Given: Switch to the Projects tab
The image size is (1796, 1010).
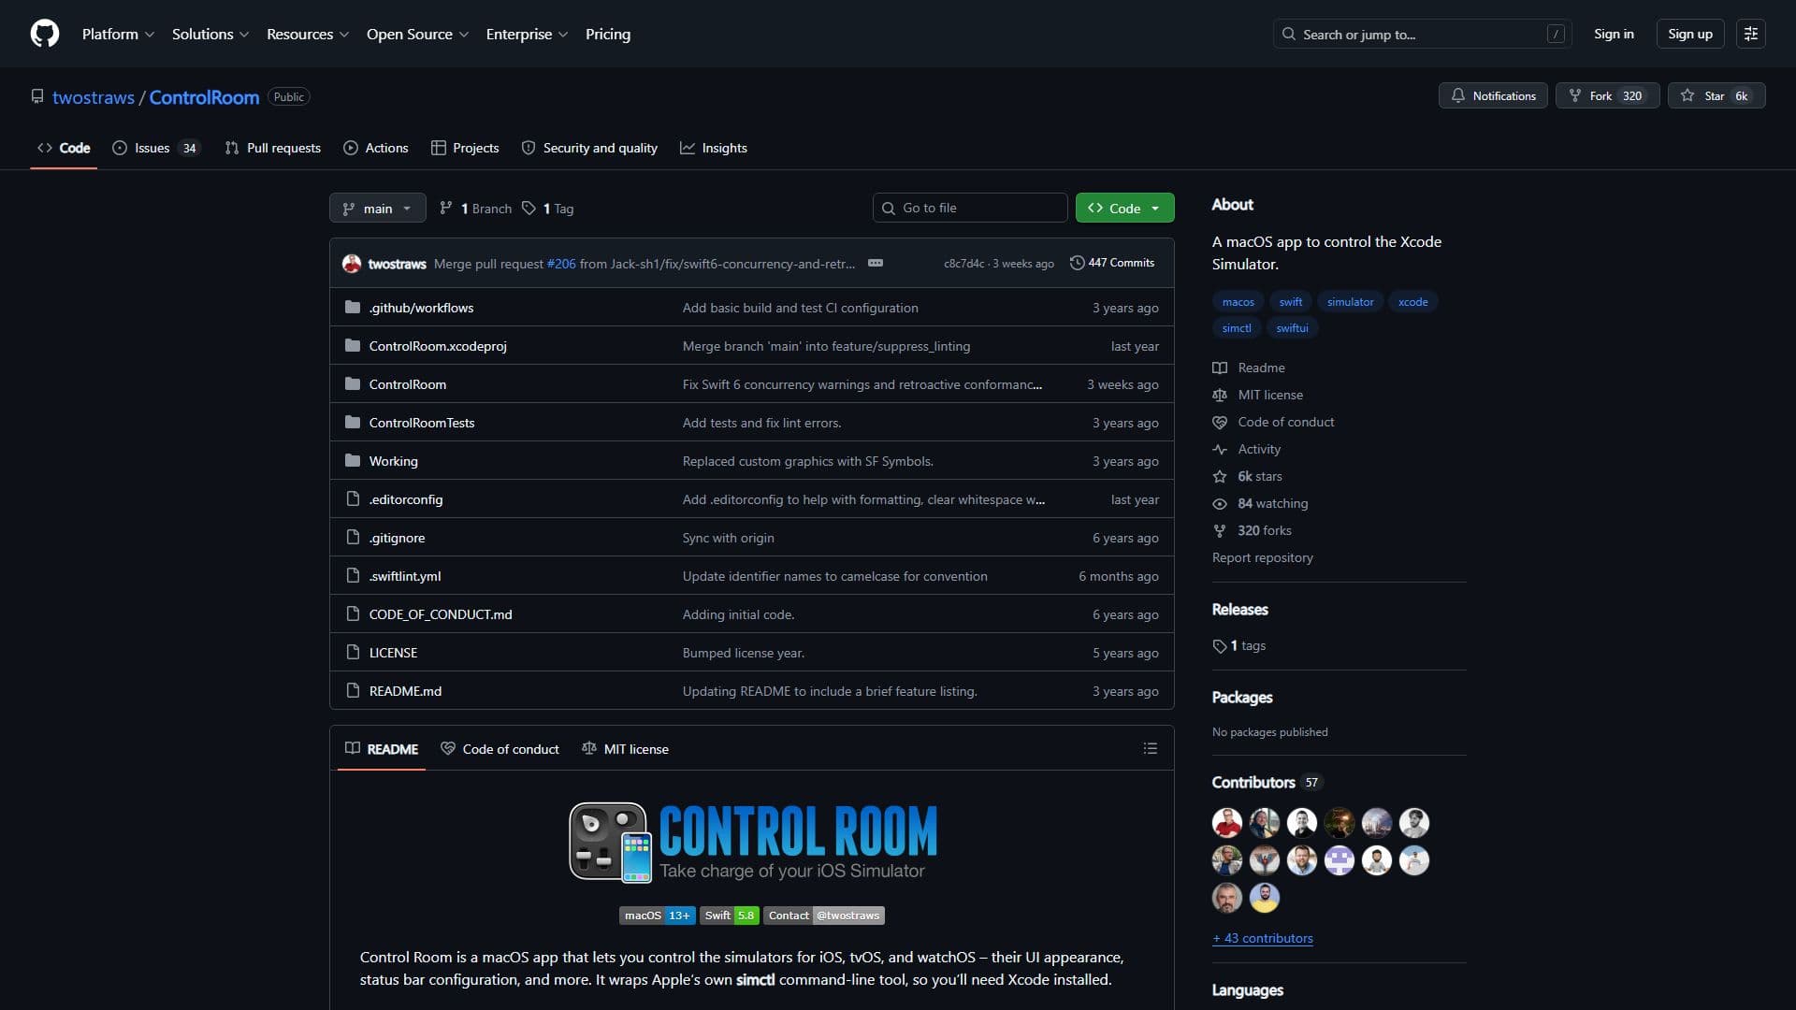Looking at the screenshot, I should pyautogui.click(x=465, y=148).
